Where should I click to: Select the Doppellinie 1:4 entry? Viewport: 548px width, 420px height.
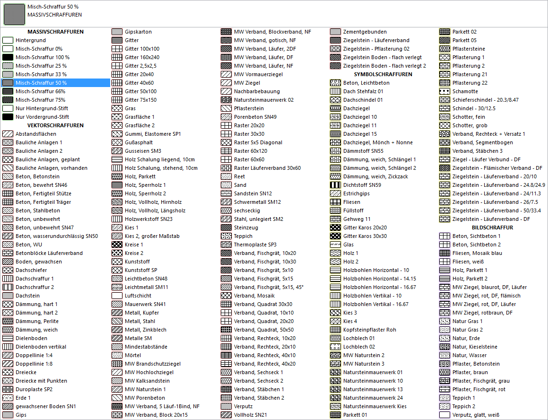pos(34,355)
